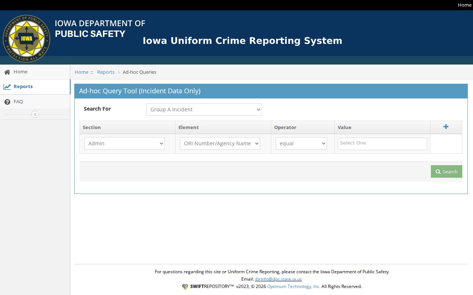Screen dimensions: 473x295
Task: Click the FAQ question mark icon
Action: coord(7,102)
